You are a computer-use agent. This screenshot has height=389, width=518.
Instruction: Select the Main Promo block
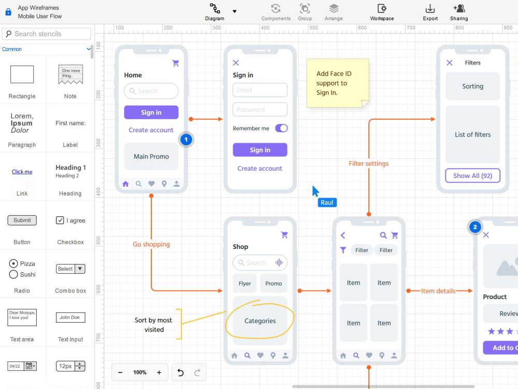[x=151, y=157]
